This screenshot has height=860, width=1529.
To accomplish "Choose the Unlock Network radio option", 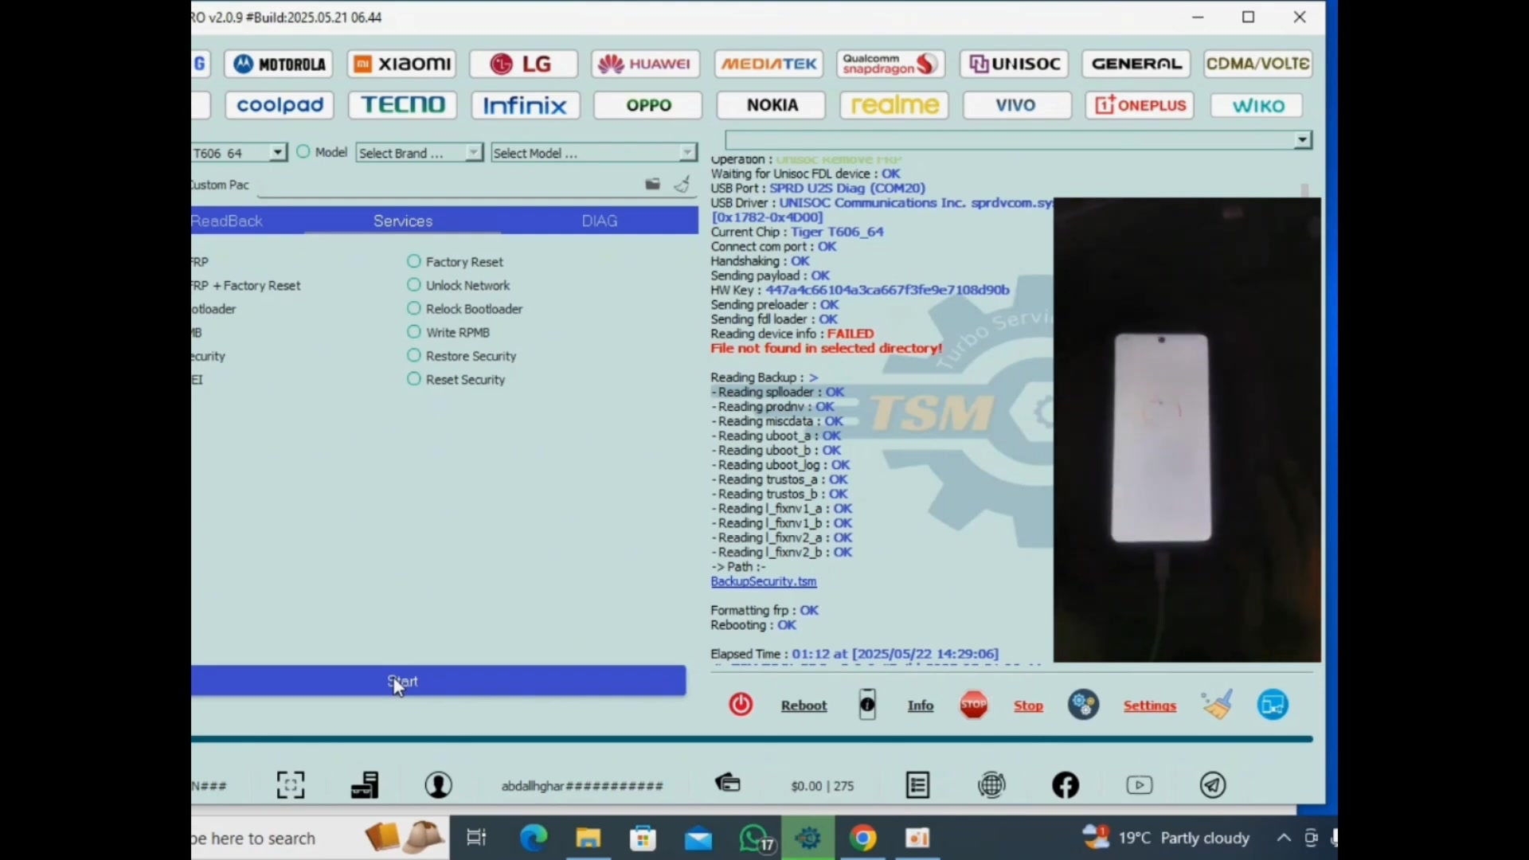I will [413, 285].
